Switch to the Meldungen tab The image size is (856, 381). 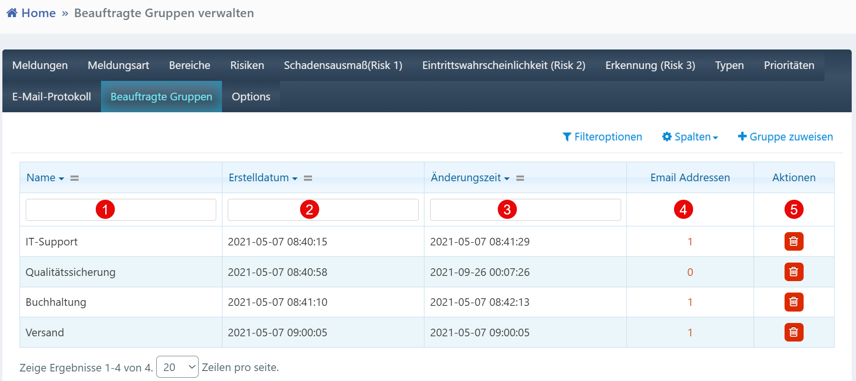[x=40, y=65]
